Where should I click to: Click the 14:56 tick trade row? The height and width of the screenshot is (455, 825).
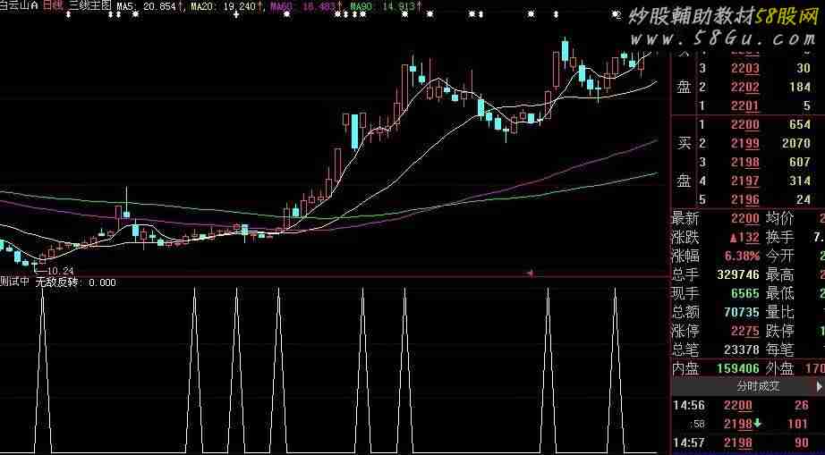748,405
